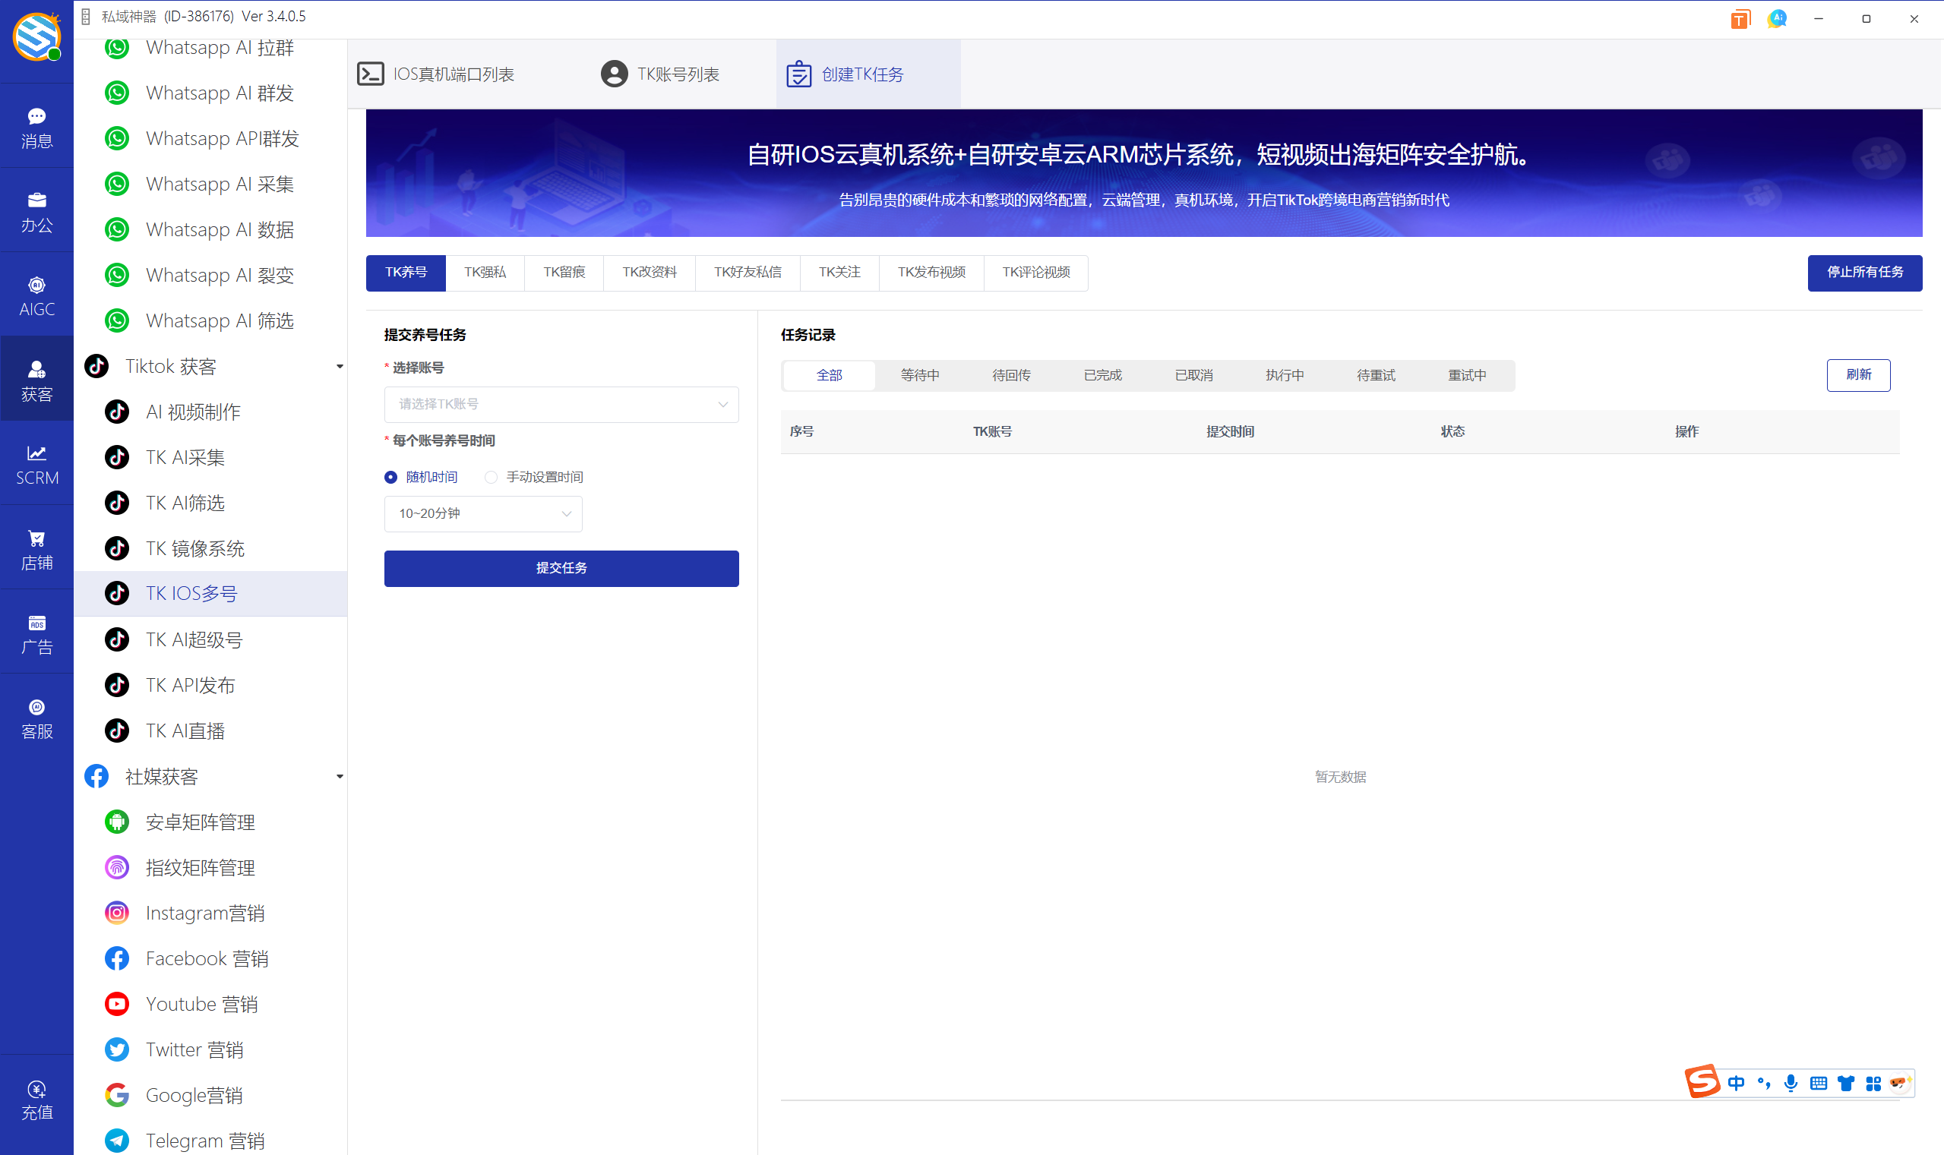Image resolution: width=1944 pixels, height=1155 pixels.
Task: Switch to the TK账号列表 tab
Action: pyautogui.click(x=660, y=73)
